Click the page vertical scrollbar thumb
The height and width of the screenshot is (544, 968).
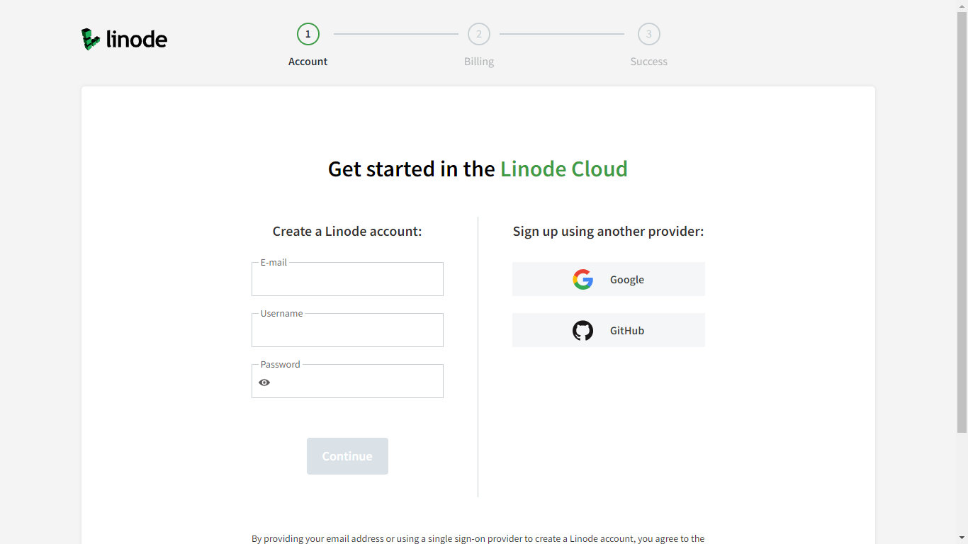click(962, 222)
